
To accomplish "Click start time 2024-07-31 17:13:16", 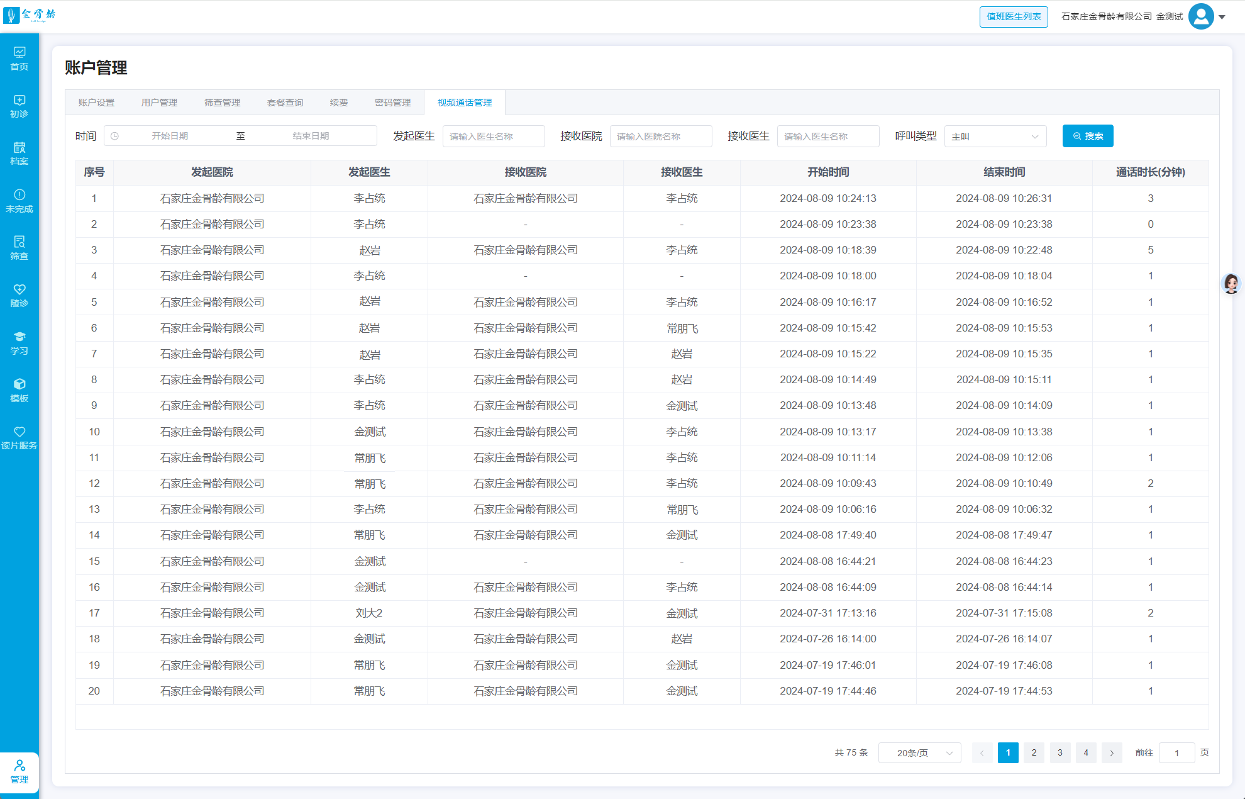I will pyautogui.click(x=828, y=613).
